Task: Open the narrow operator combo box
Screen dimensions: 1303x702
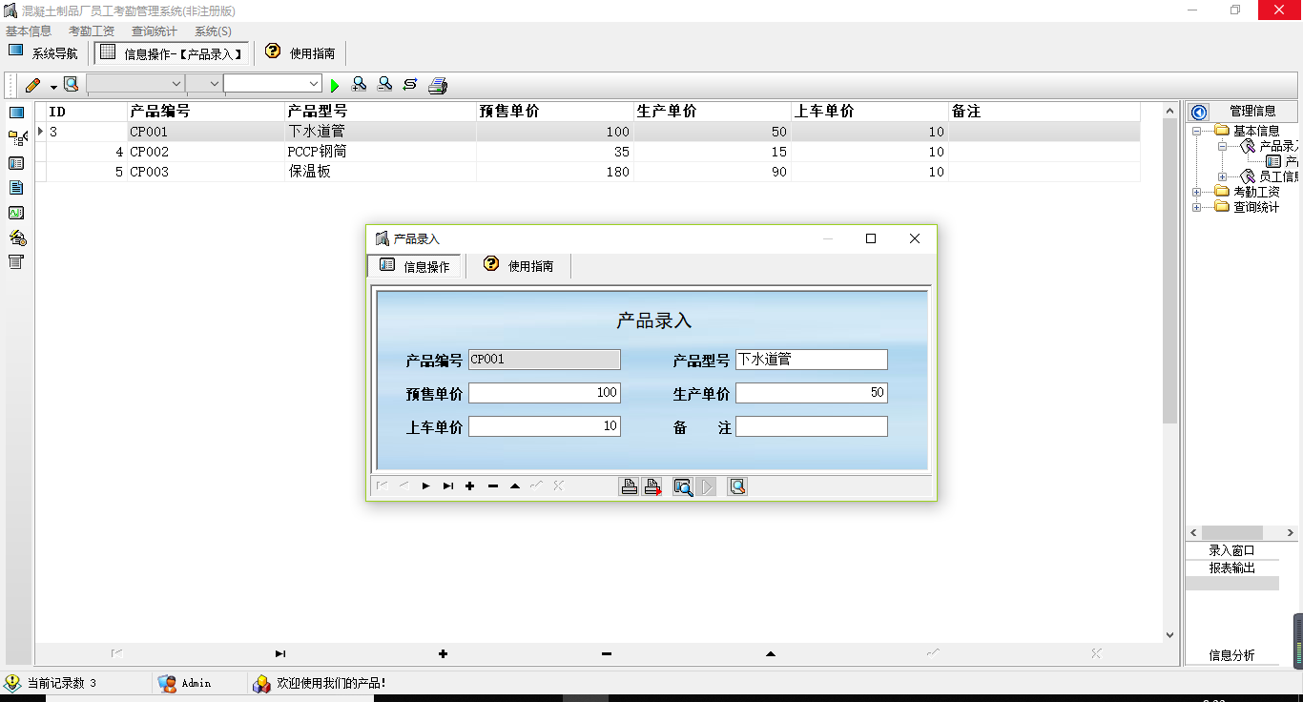Action: [204, 84]
